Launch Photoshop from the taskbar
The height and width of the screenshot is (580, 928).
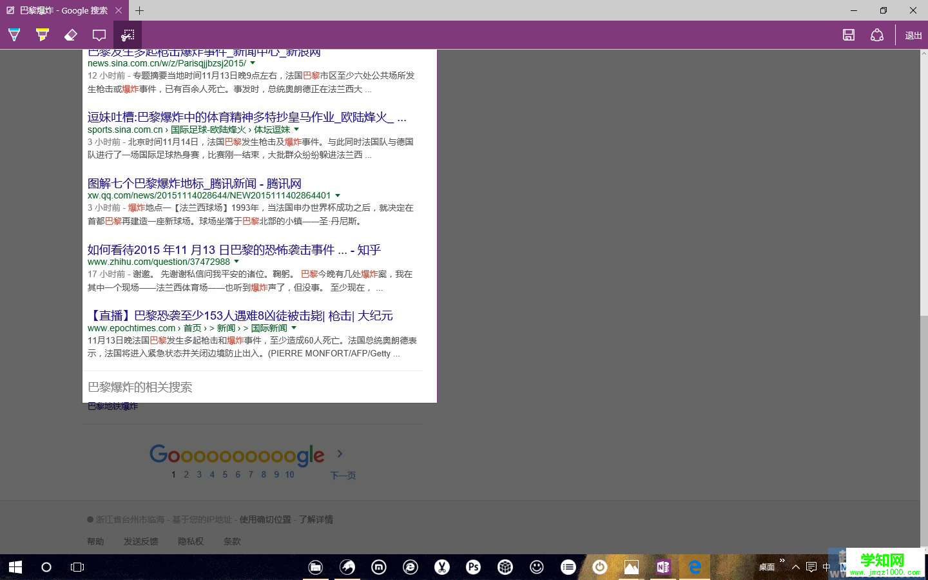click(474, 567)
